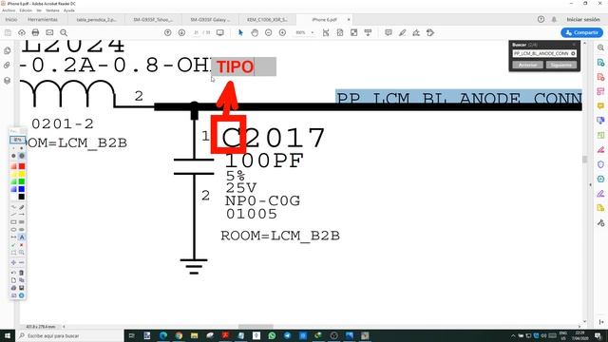Zoom out with the minus button
Viewport: 608px width, 342px height.
(x=268, y=33)
